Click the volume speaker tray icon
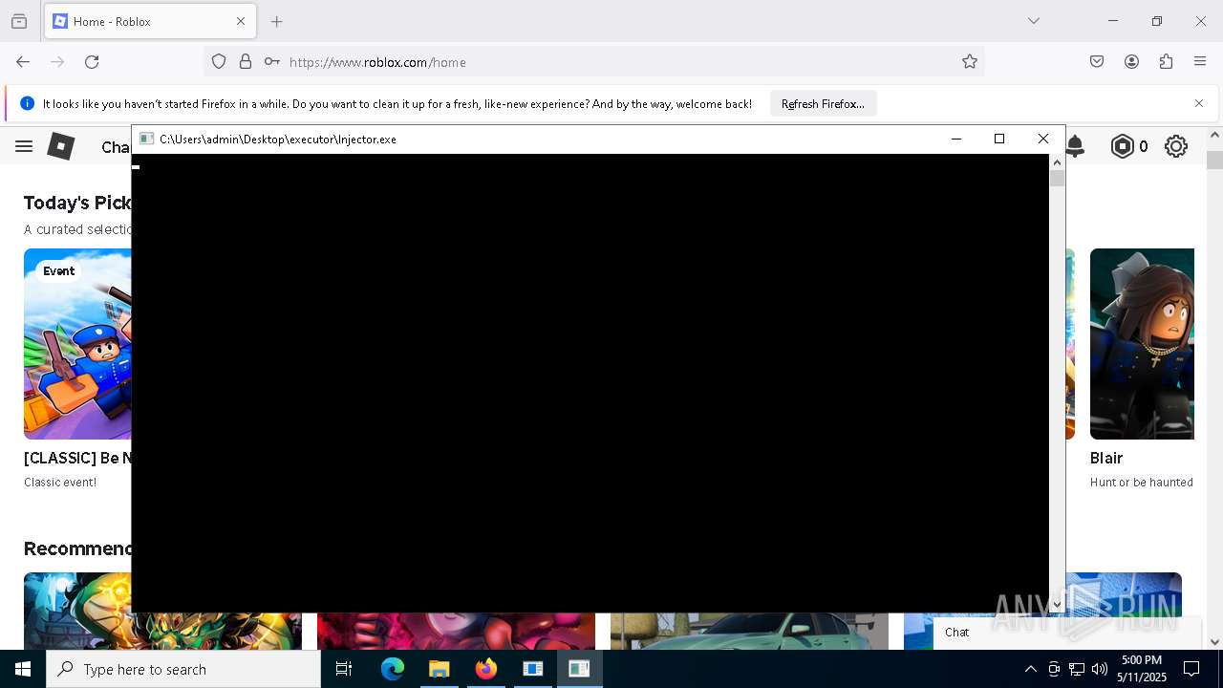The image size is (1223, 688). (x=1100, y=669)
